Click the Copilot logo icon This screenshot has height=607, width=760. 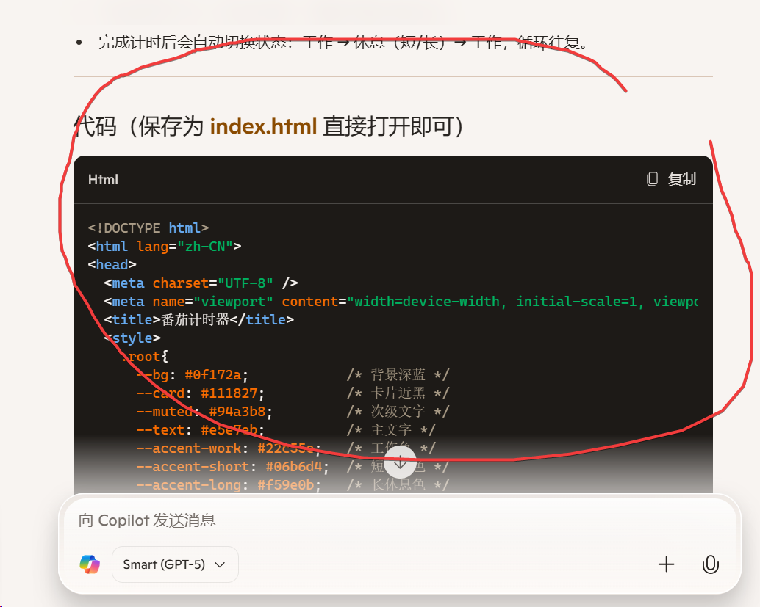coord(90,564)
